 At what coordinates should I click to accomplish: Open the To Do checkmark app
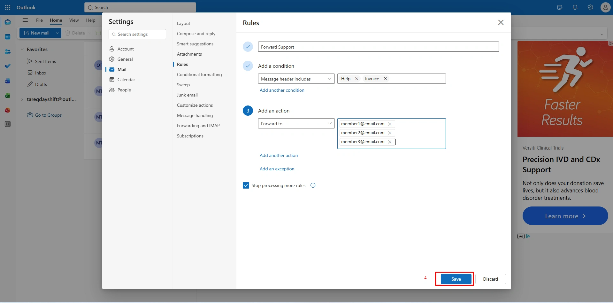coord(8,66)
